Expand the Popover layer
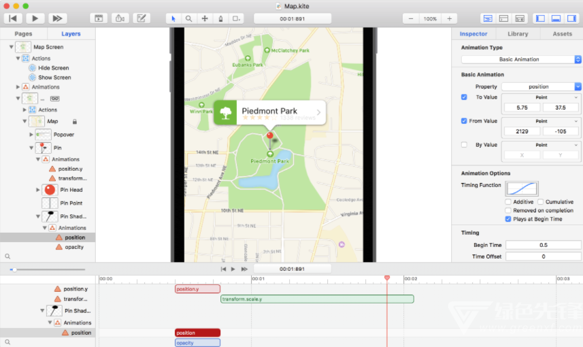 tap(31, 135)
